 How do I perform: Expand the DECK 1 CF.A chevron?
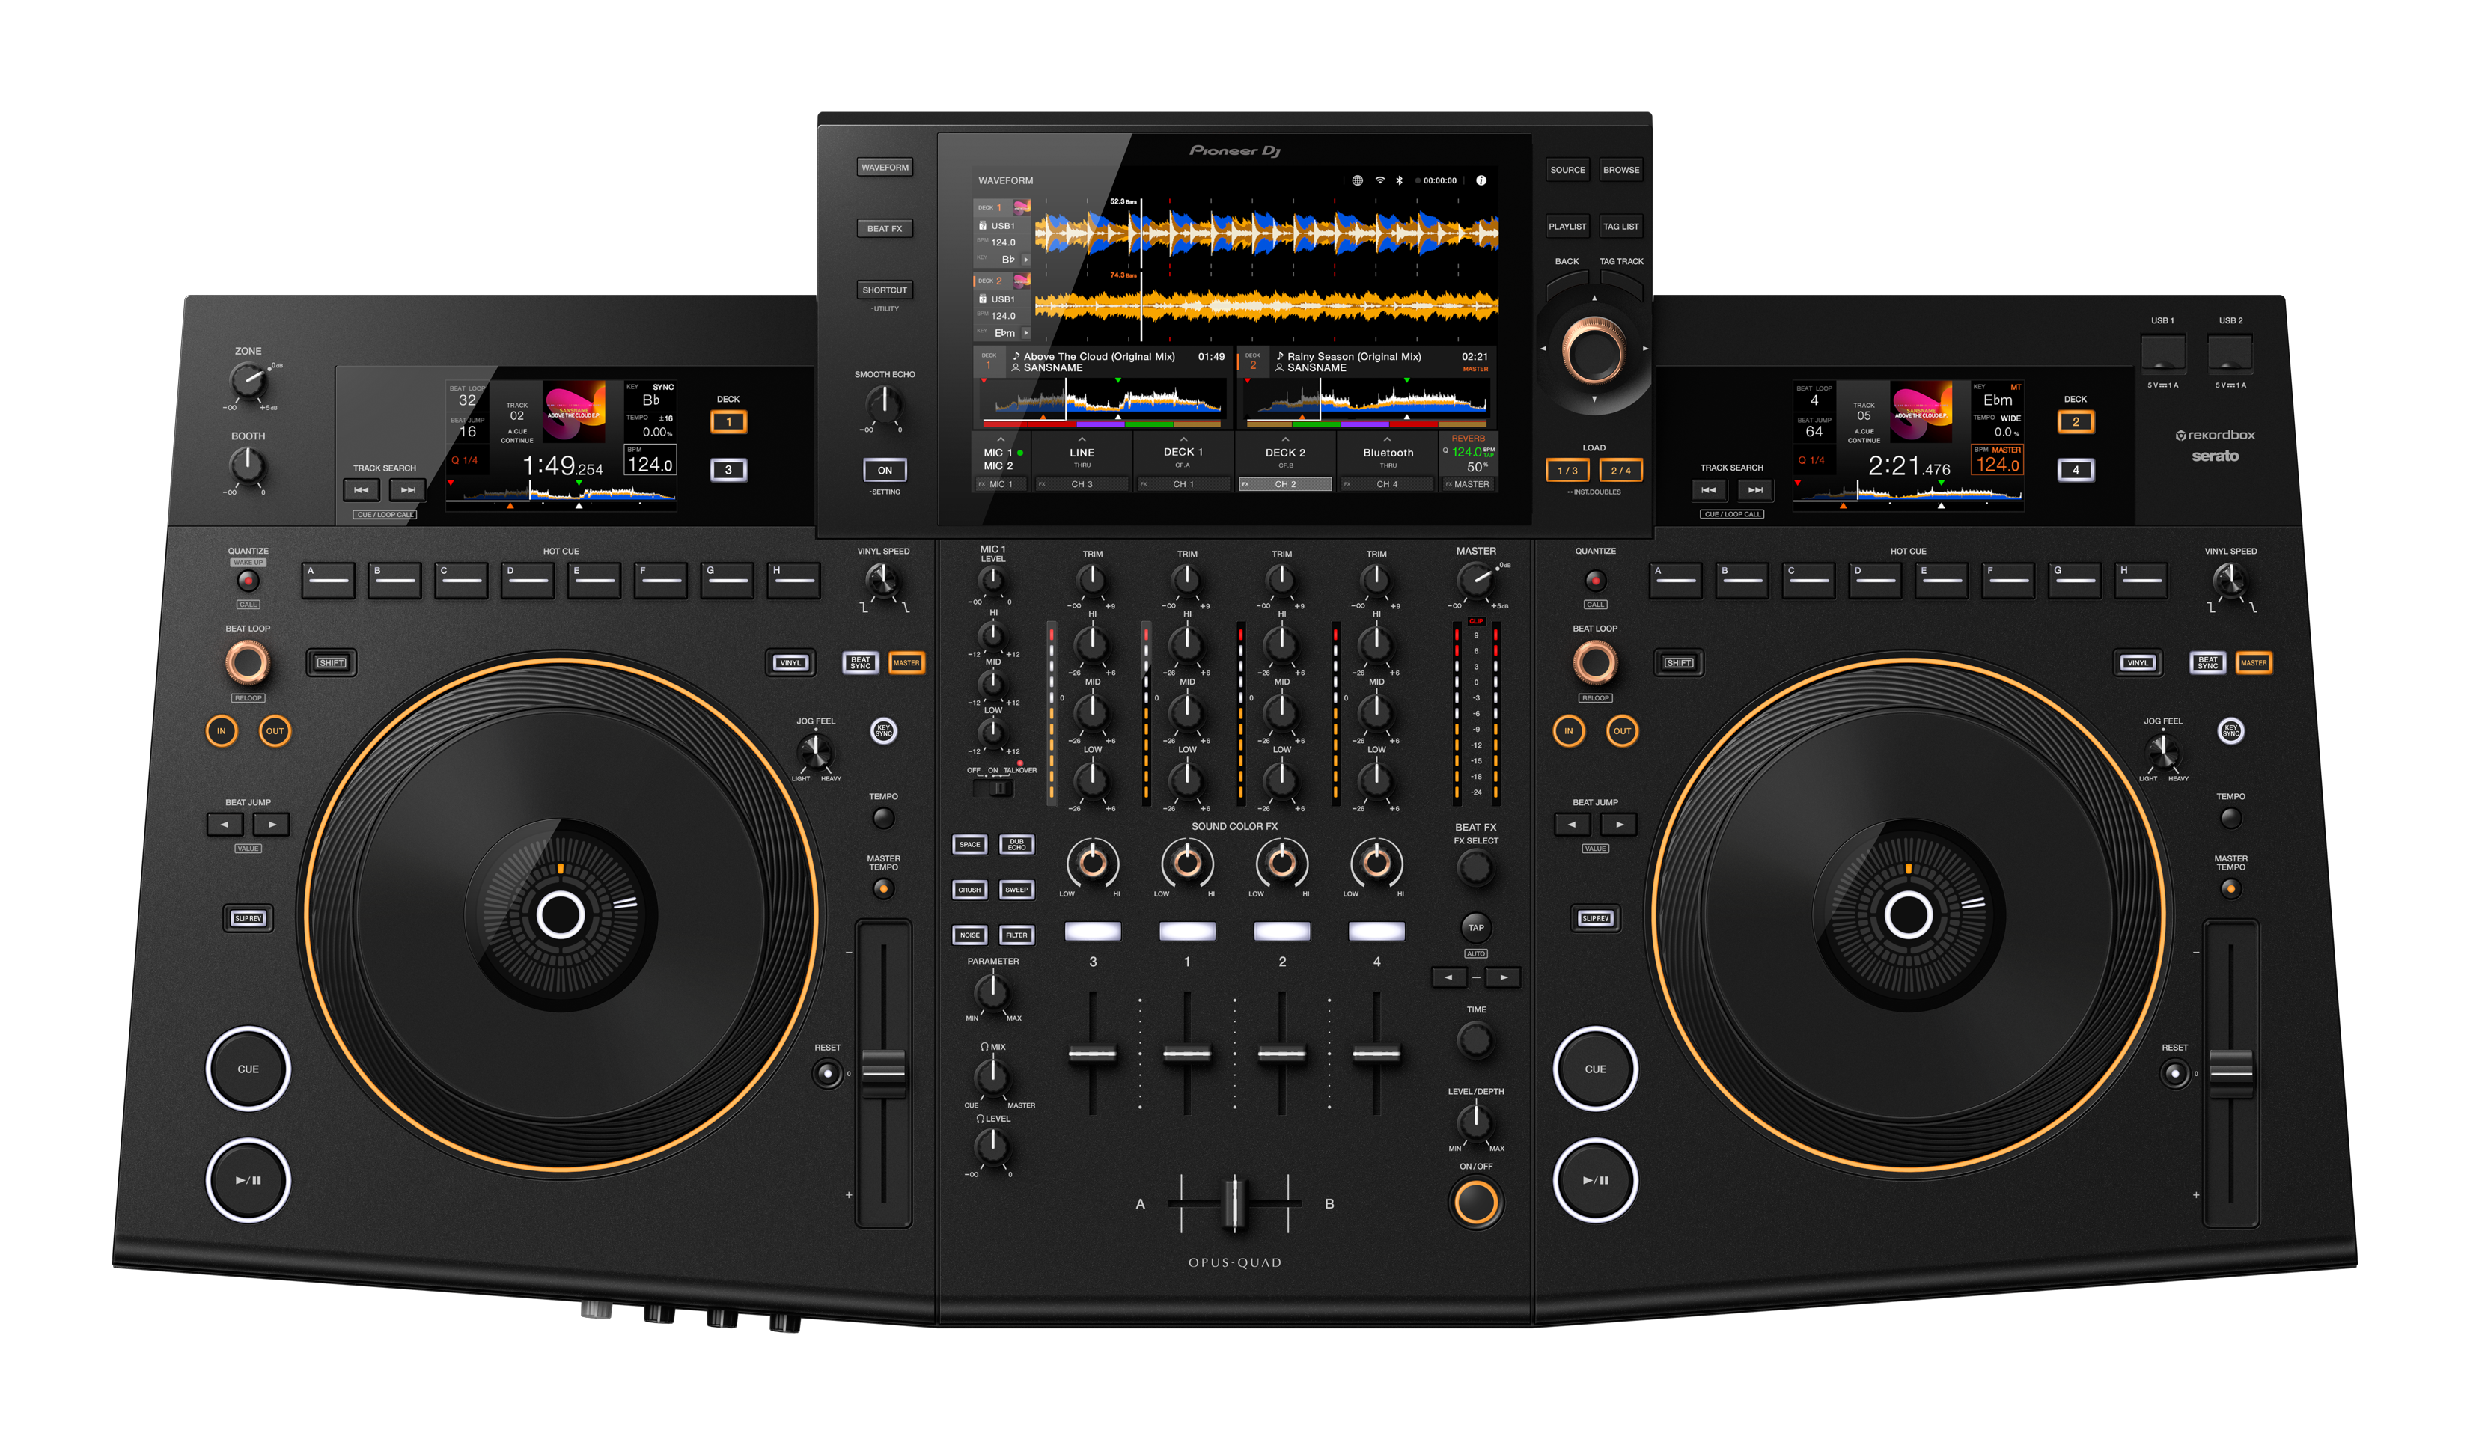click(x=1183, y=440)
